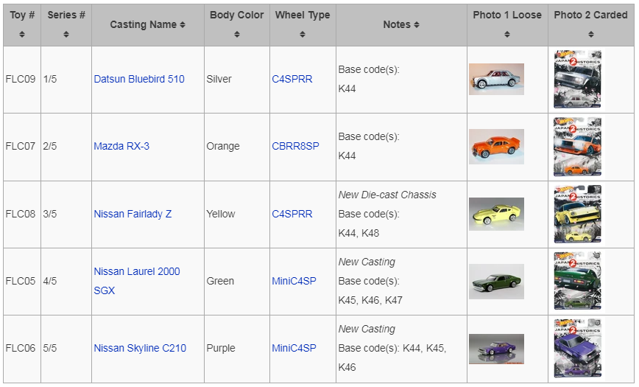
Task: Sort table by Toy # arrows
Action: click(22, 35)
